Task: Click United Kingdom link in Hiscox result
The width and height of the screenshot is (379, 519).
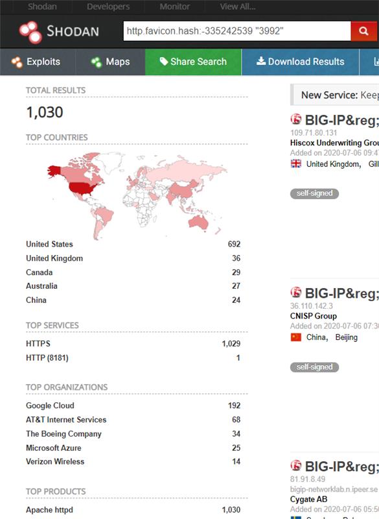Action: [334, 164]
